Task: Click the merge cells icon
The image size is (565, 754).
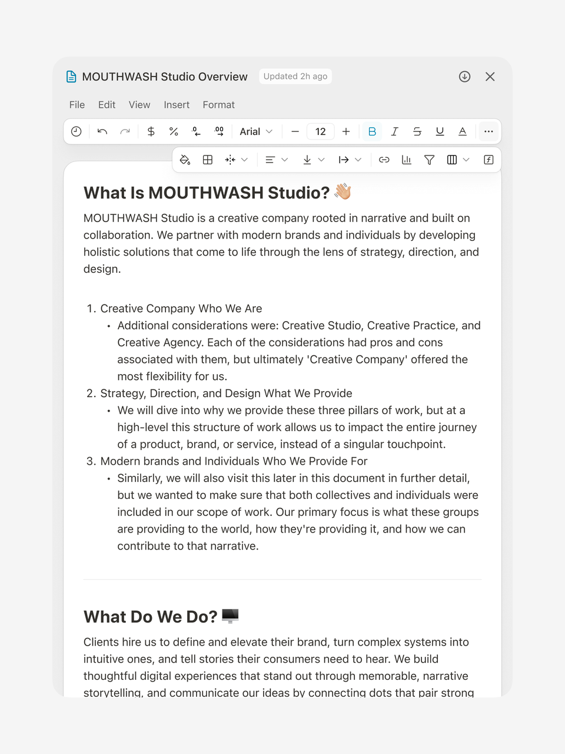Action: [230, 160]
